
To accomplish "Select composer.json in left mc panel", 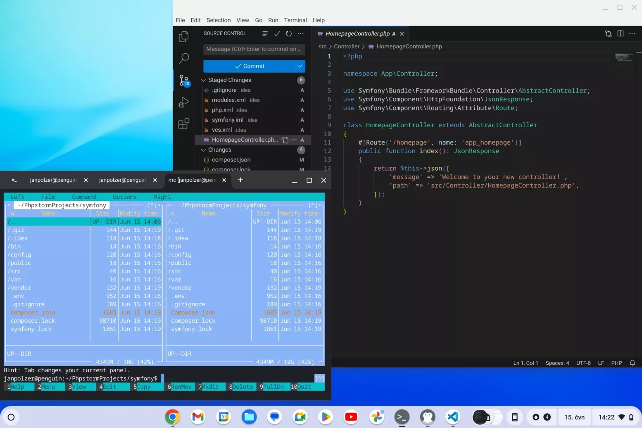I will pos(84,313).
